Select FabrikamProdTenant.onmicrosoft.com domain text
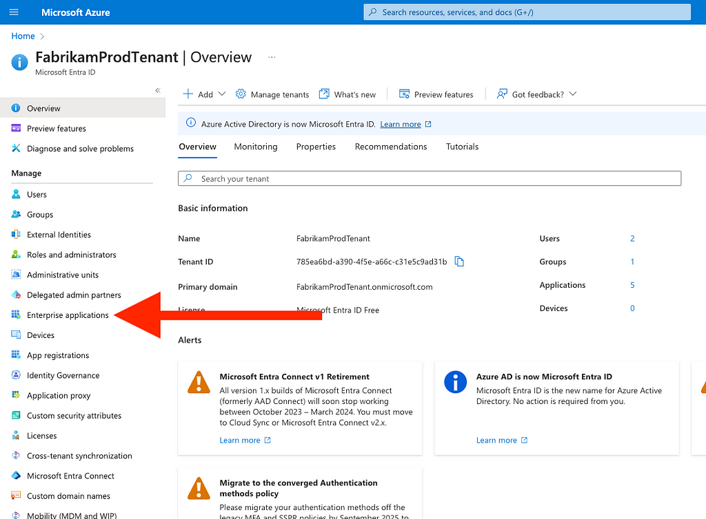 coord(364,286)
